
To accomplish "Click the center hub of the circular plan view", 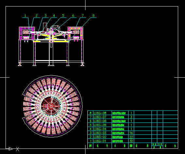I will click(51, 106).
